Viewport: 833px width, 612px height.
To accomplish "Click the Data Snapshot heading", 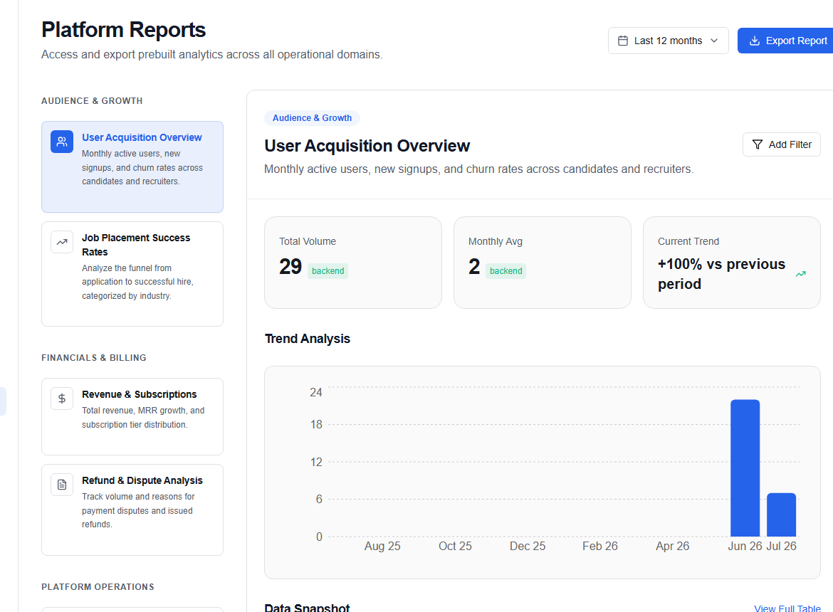I will click(307, 608).
